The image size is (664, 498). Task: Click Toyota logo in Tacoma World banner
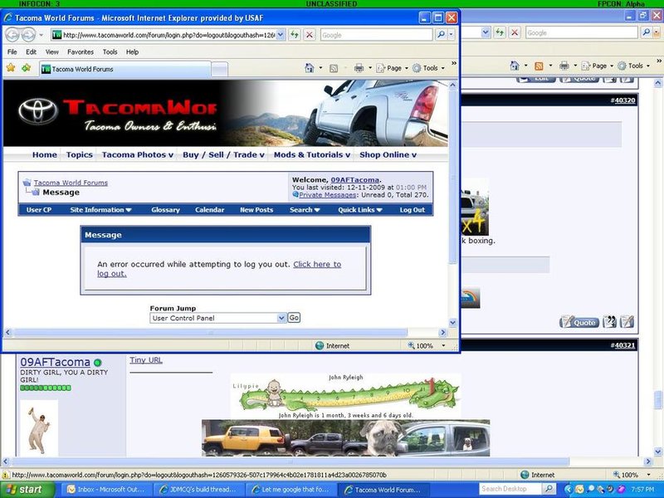coord(38,112)
